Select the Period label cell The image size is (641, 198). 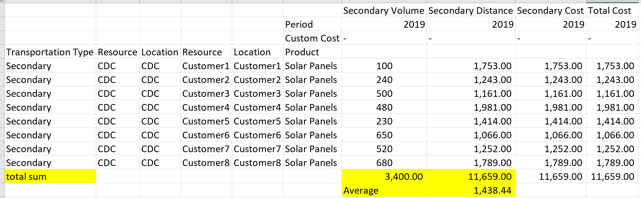click(312, 24)
